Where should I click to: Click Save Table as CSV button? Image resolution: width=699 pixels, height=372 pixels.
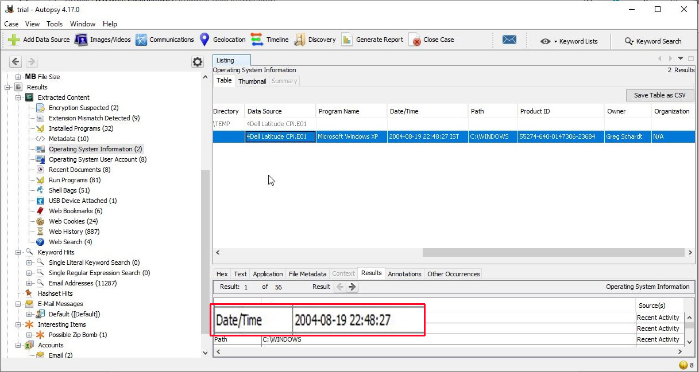pyautogui.click(x=660, y=95)
